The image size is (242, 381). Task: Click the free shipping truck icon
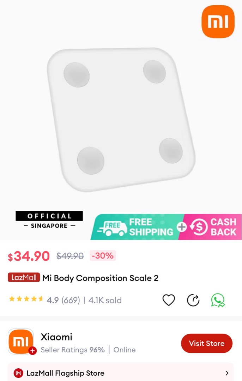(114, 227)
